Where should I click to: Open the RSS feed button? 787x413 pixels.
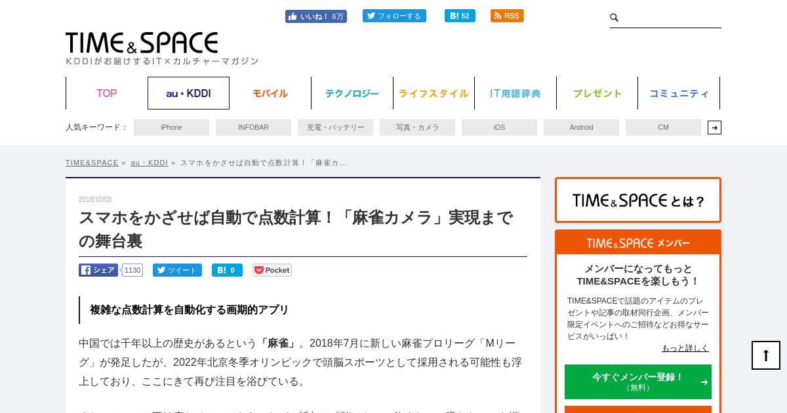coord(507,16)
